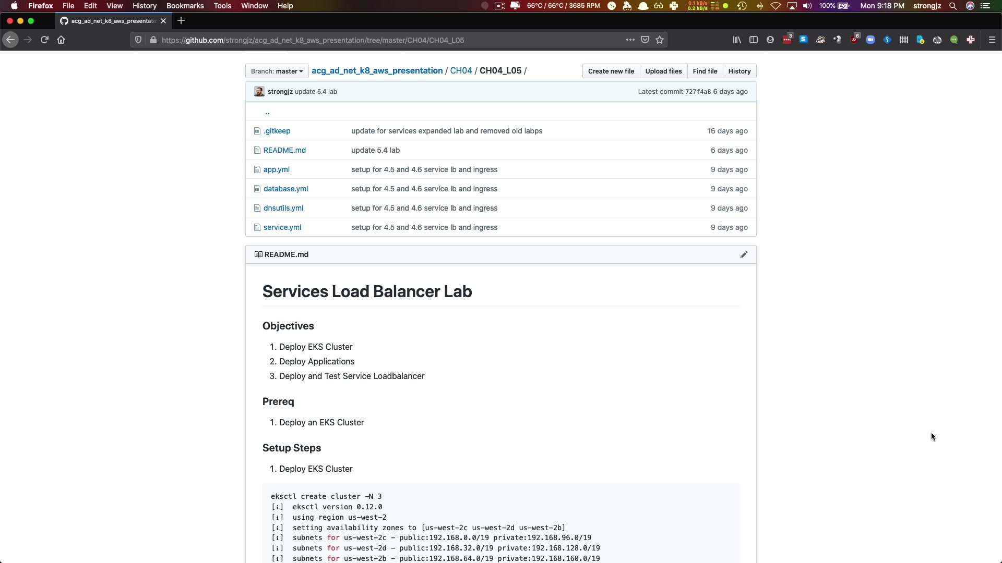Click the Upload files button
The height and width of the screenshot is (563, 1002).
[663, 71]
